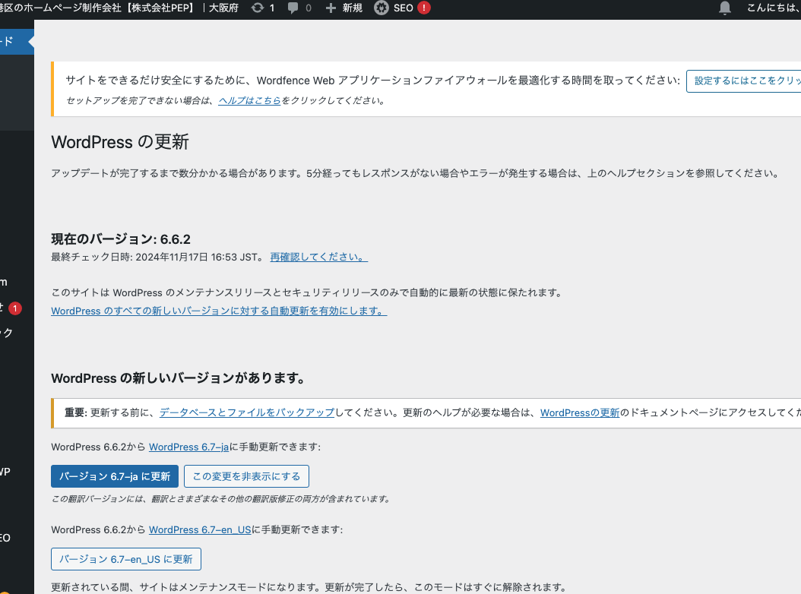801x594 pixels.
Task: Click the red badge 1 in sidebar
Action: [x=15, y=308]
